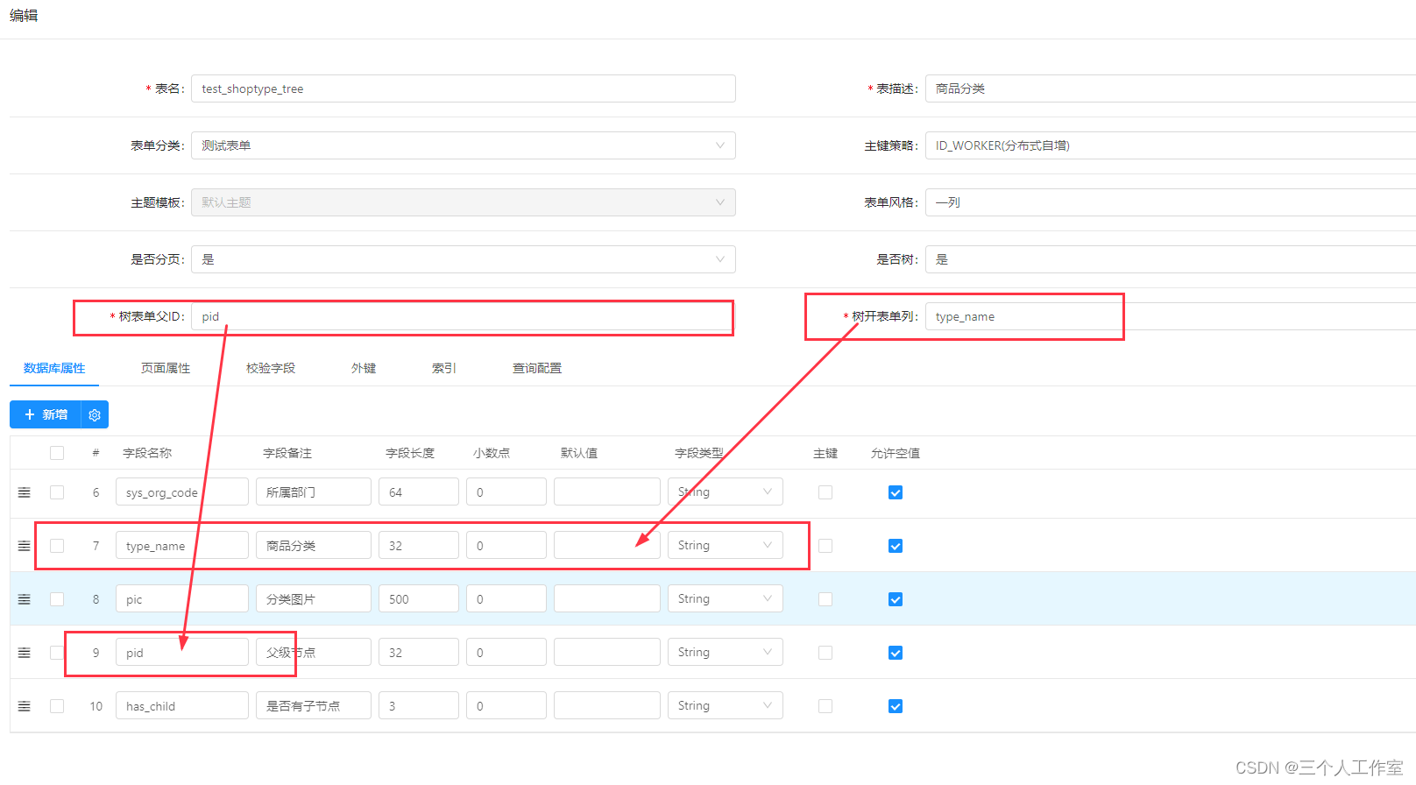This screenshot has height=785, width=1416.
Task: Open the 主键策略 dropdown
Action: tap(1171, 145)
